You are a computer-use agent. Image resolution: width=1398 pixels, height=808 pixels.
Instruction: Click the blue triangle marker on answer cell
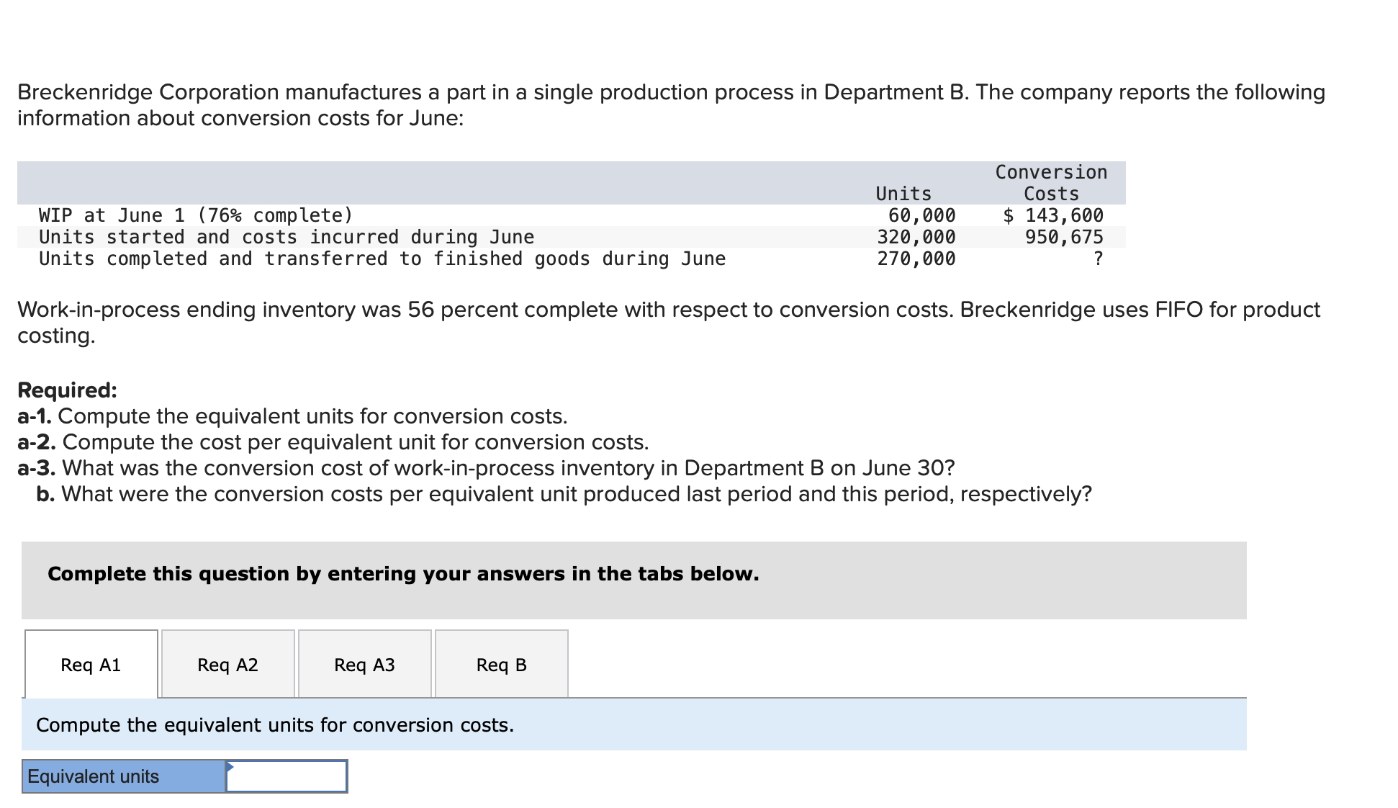[229, 766]
